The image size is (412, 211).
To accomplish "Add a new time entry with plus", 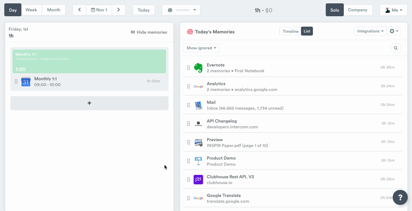I will (89, 103).
